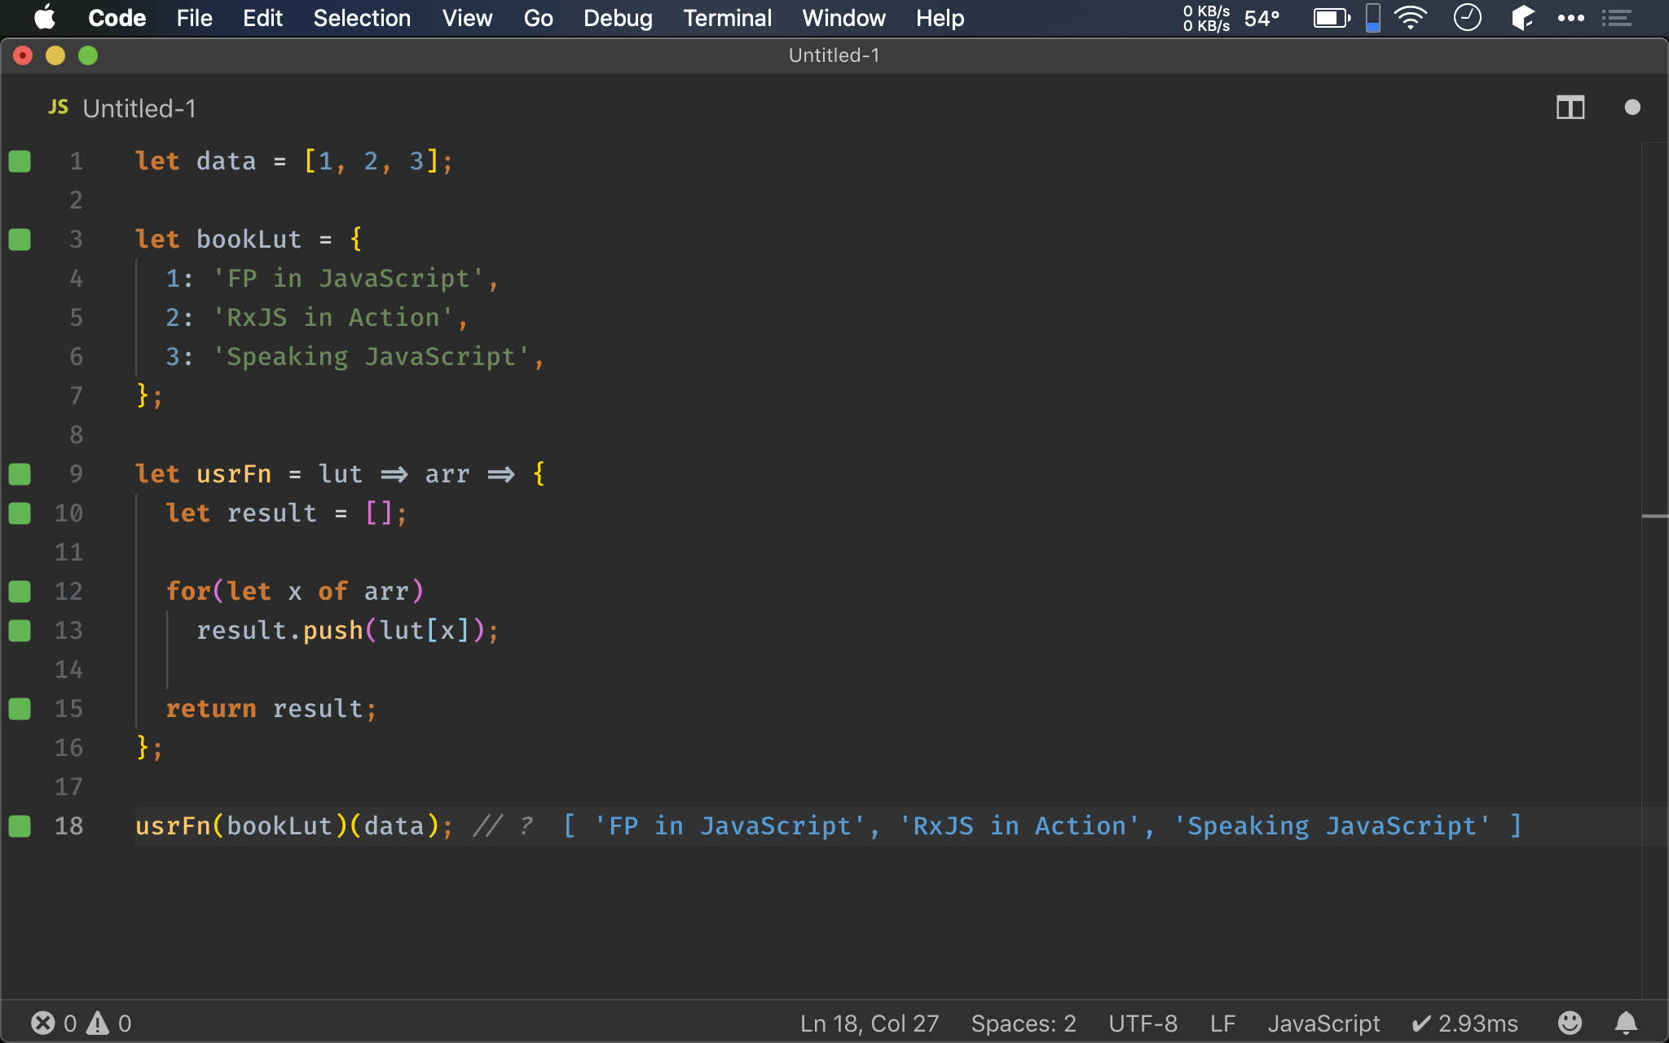Screen dimensions: 1669x1043
Task: Click LF end-of-line selector
Action: (x=1222, y=1023)
